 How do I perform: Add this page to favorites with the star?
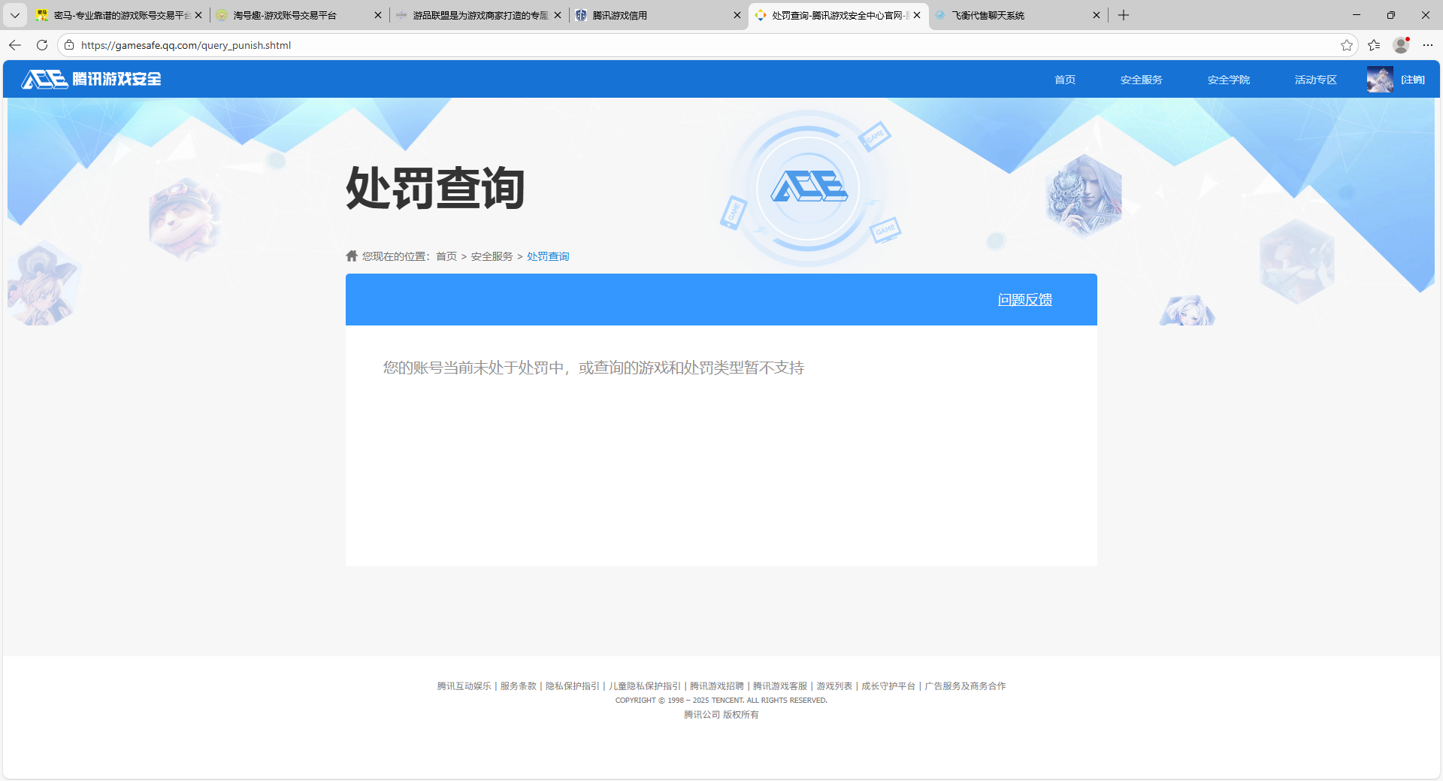[x=1346, y=45]
